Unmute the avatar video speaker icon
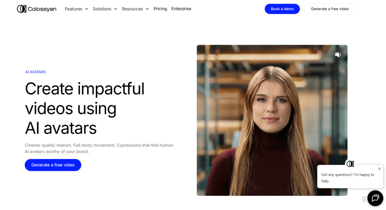 [338, 55]
